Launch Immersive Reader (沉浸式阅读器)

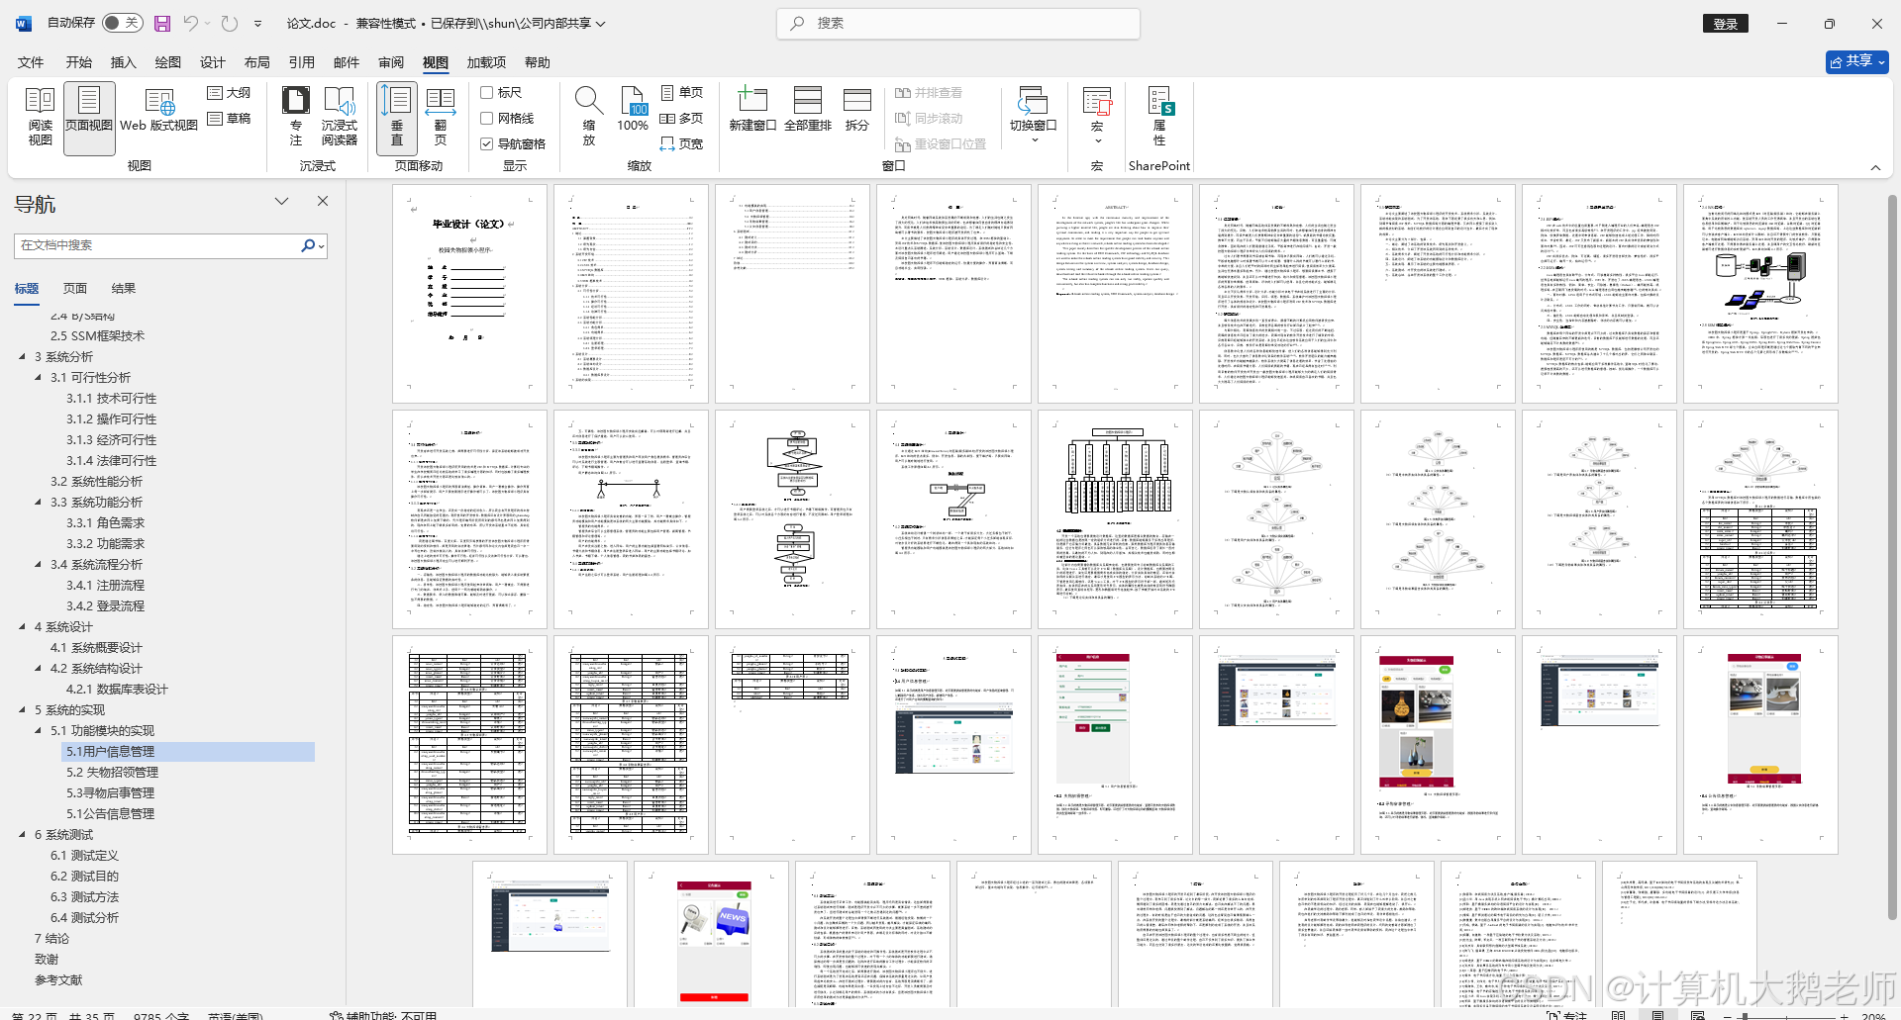click(339, 118)
